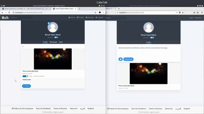Open Firefox page actions three-dot menu
Screen dimensions: 204x114
tap(177, 13)
